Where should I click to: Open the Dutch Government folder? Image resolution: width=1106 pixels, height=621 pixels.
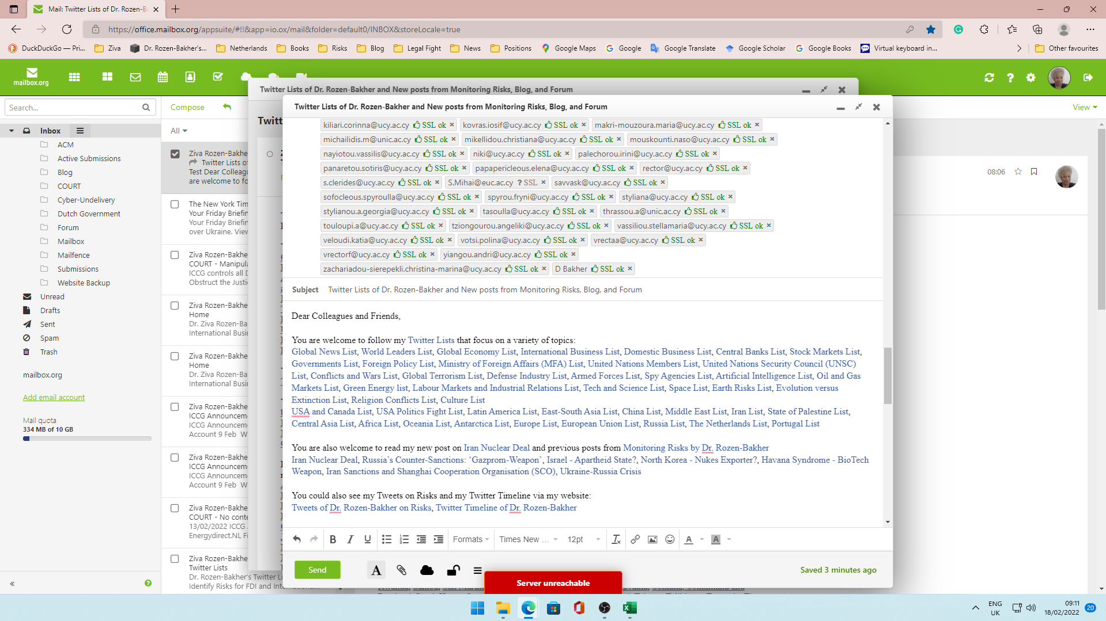pos(89,214)
